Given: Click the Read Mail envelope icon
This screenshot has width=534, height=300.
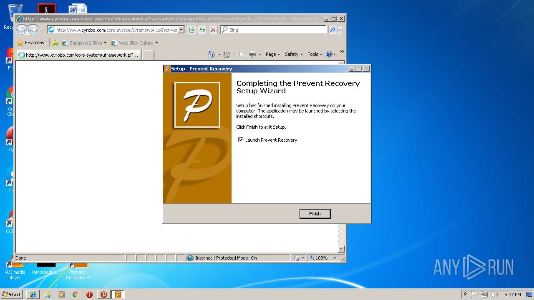Looking at the screenshot, I should pyautogui.click(x=242, y=54).
